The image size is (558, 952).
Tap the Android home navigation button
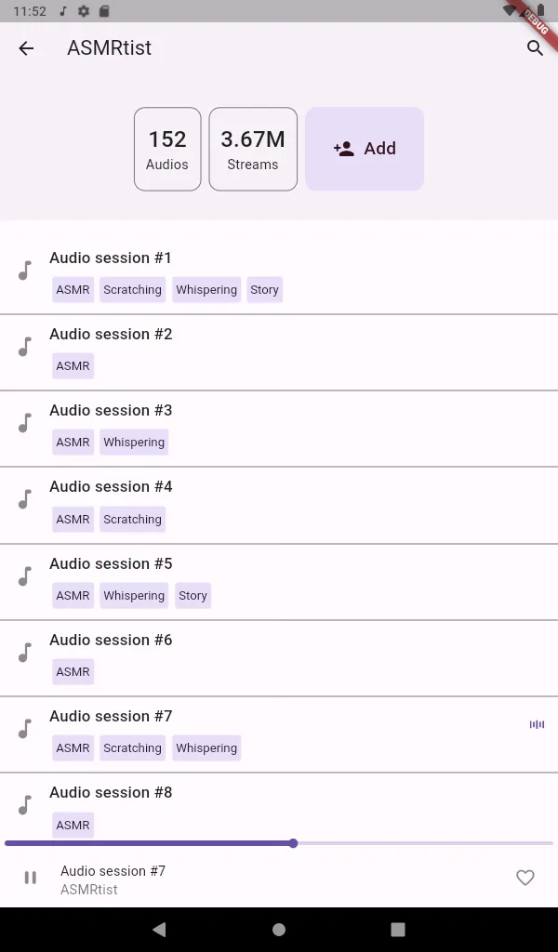point(278,929)
